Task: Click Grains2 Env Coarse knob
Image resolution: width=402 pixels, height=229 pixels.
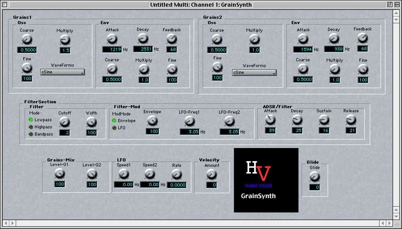Action: pyautogui.click(x=303, y=69)
